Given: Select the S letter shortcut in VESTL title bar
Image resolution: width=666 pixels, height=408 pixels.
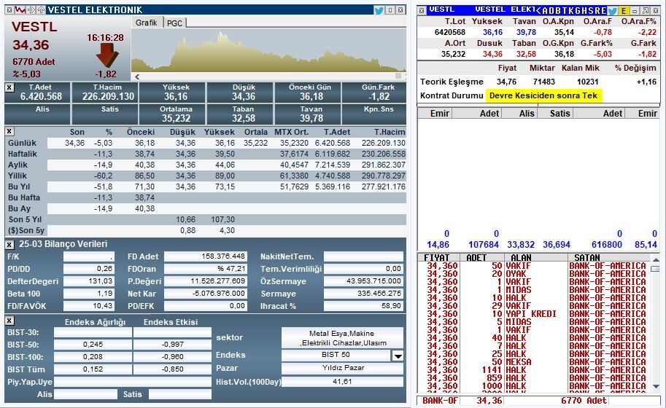Looking at the screenshot, I should pos(591,11).
